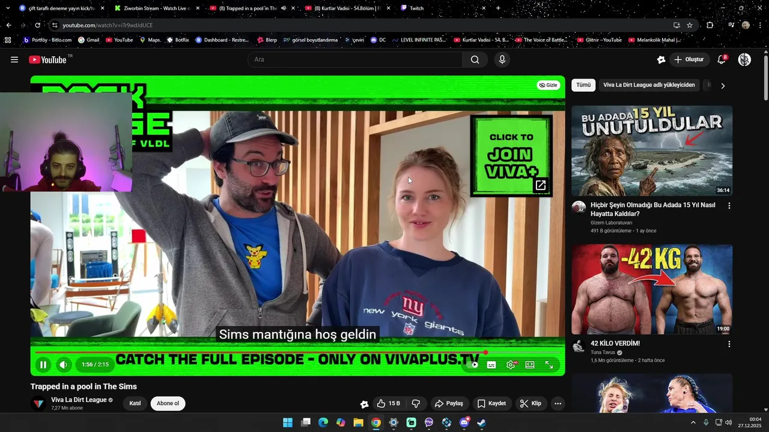Go to the YouTube home logo
This screenshot has height=432, width=769.
pos(48,59)
